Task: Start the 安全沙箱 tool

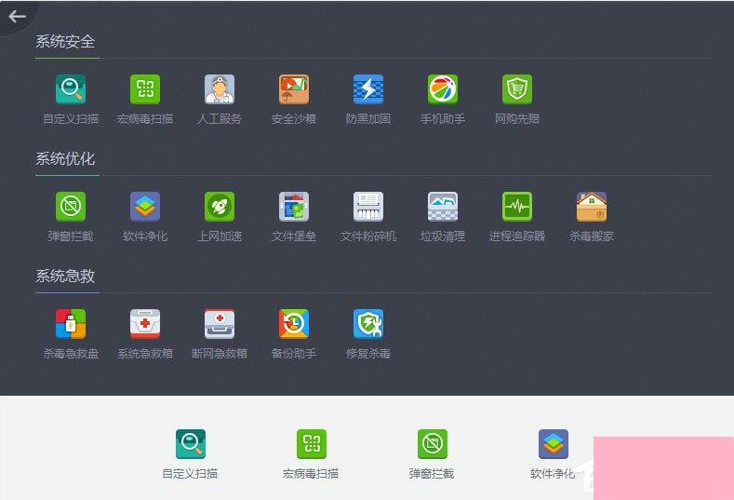Action: (294, 89)
